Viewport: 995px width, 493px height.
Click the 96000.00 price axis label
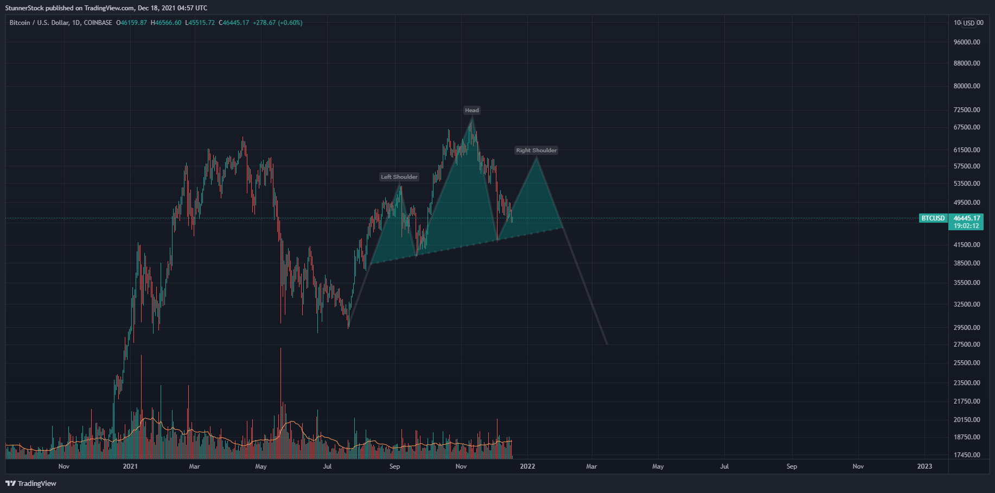tap(967, 42)
